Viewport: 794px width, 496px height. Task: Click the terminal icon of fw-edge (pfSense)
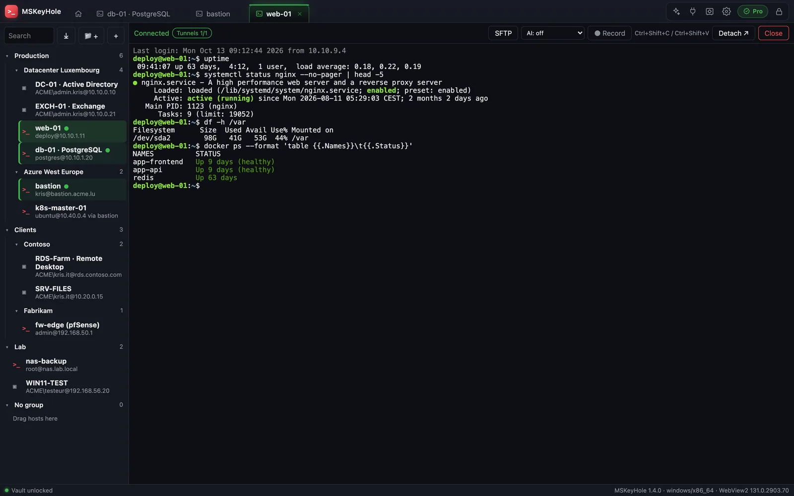(x=26, y=329)
